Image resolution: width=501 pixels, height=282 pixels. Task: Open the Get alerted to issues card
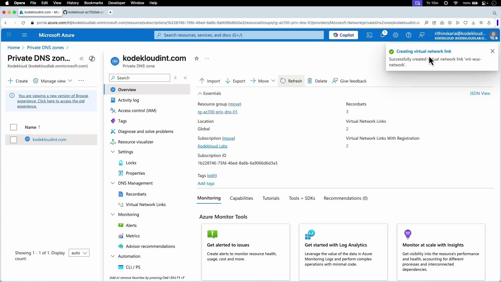pos(246,252)
